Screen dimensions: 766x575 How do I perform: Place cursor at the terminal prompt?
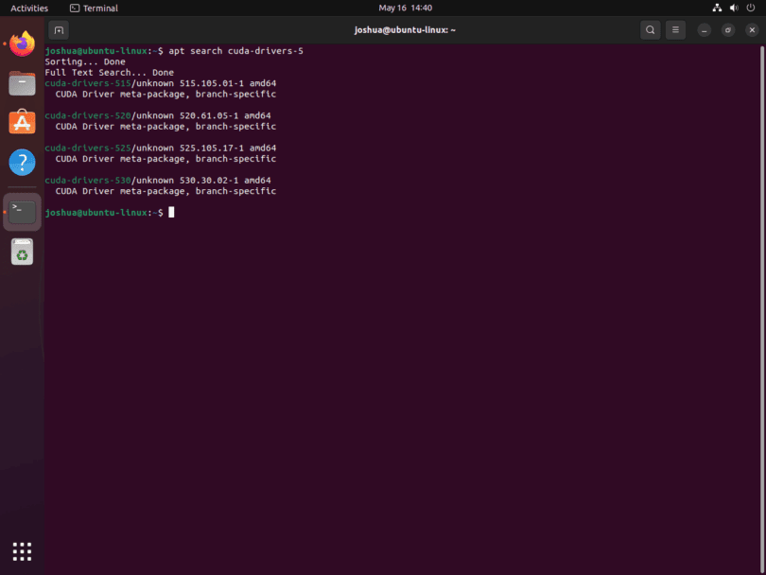coord(171,212)
